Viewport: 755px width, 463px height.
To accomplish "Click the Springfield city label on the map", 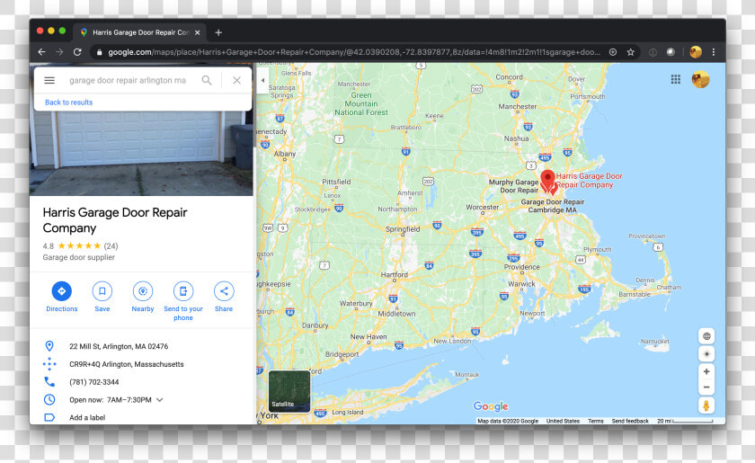I will [x=403, y=229].
